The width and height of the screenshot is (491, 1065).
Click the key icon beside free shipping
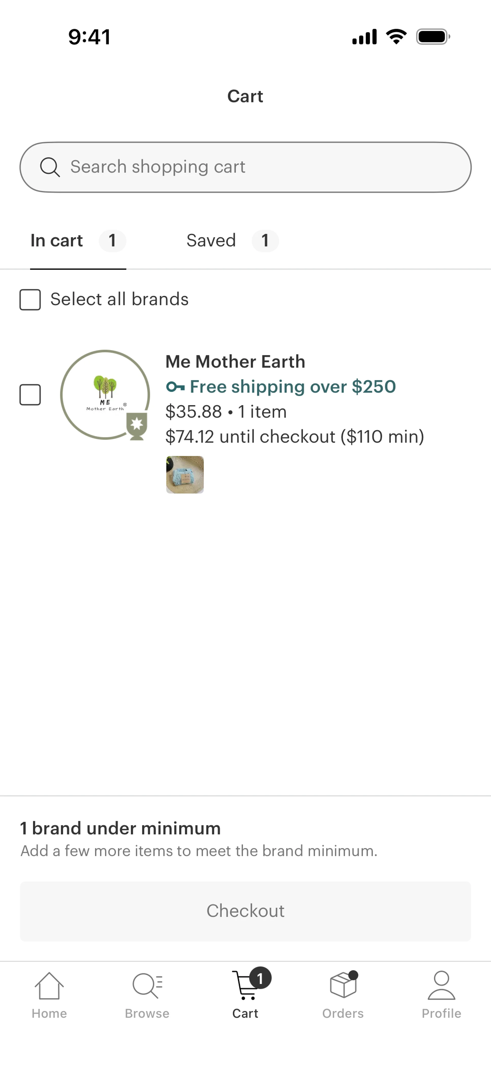click(x=175, y=387)
